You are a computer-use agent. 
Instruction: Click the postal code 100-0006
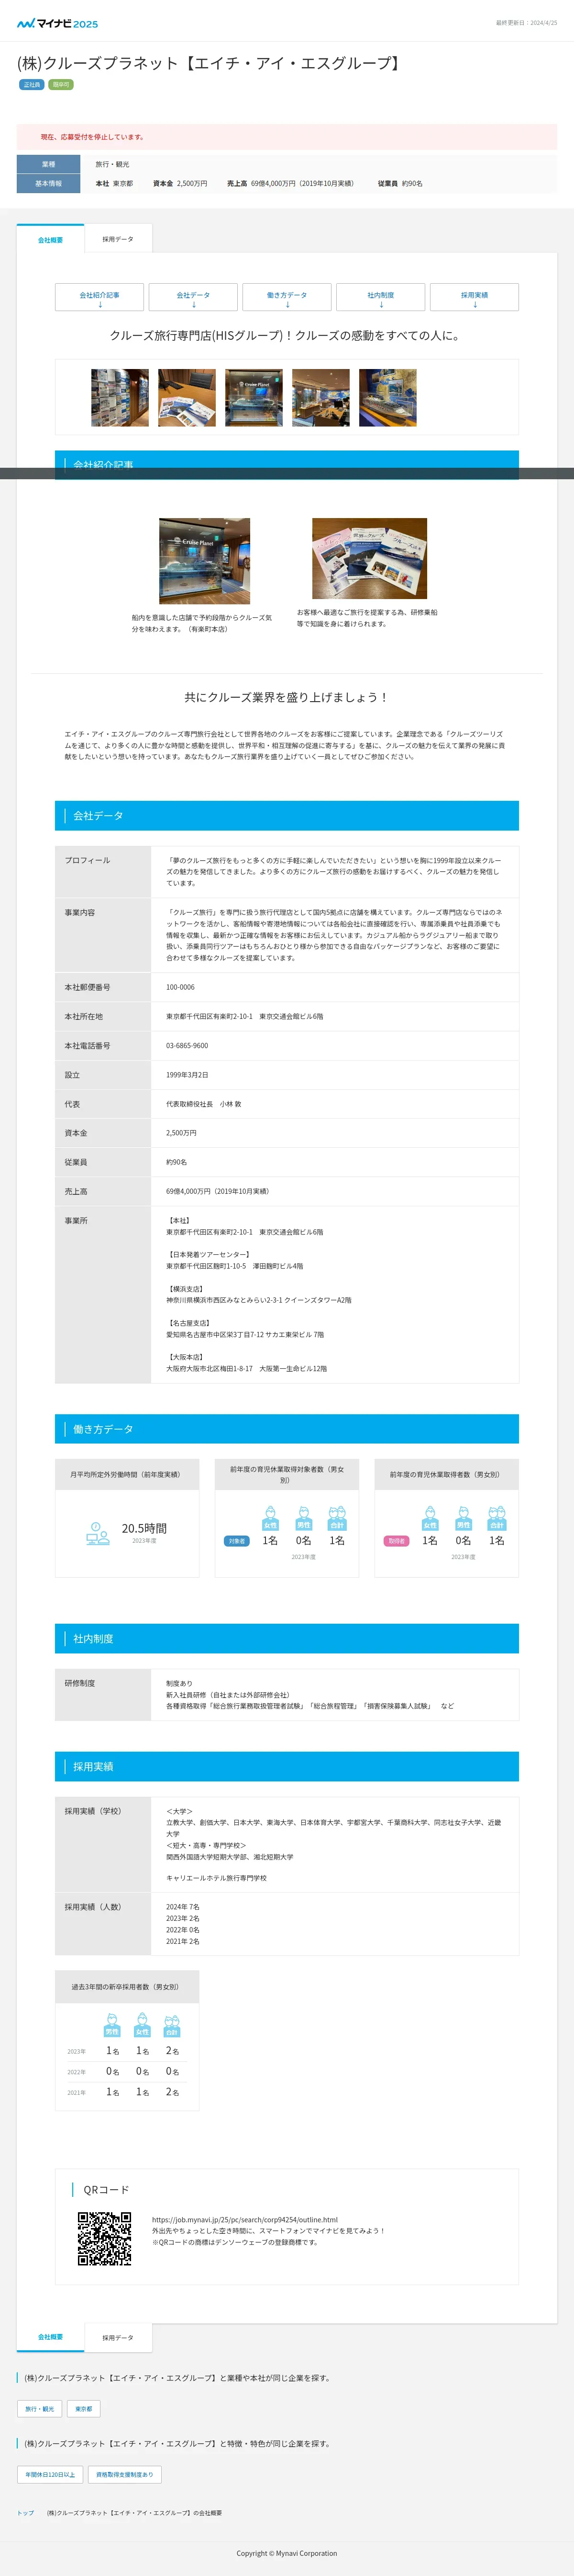pyautogui.click(x=181, y=987)
